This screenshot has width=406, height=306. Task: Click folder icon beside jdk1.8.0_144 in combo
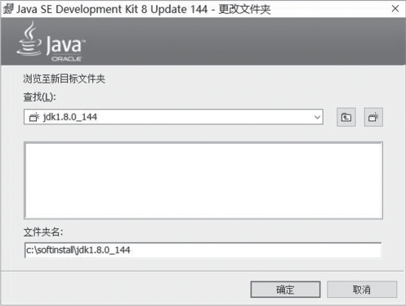tap(34, 117)
